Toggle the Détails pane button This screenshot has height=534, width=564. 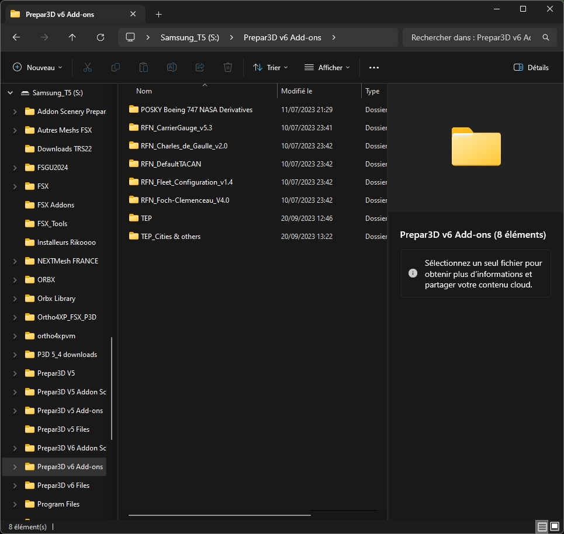click(531, 68)
